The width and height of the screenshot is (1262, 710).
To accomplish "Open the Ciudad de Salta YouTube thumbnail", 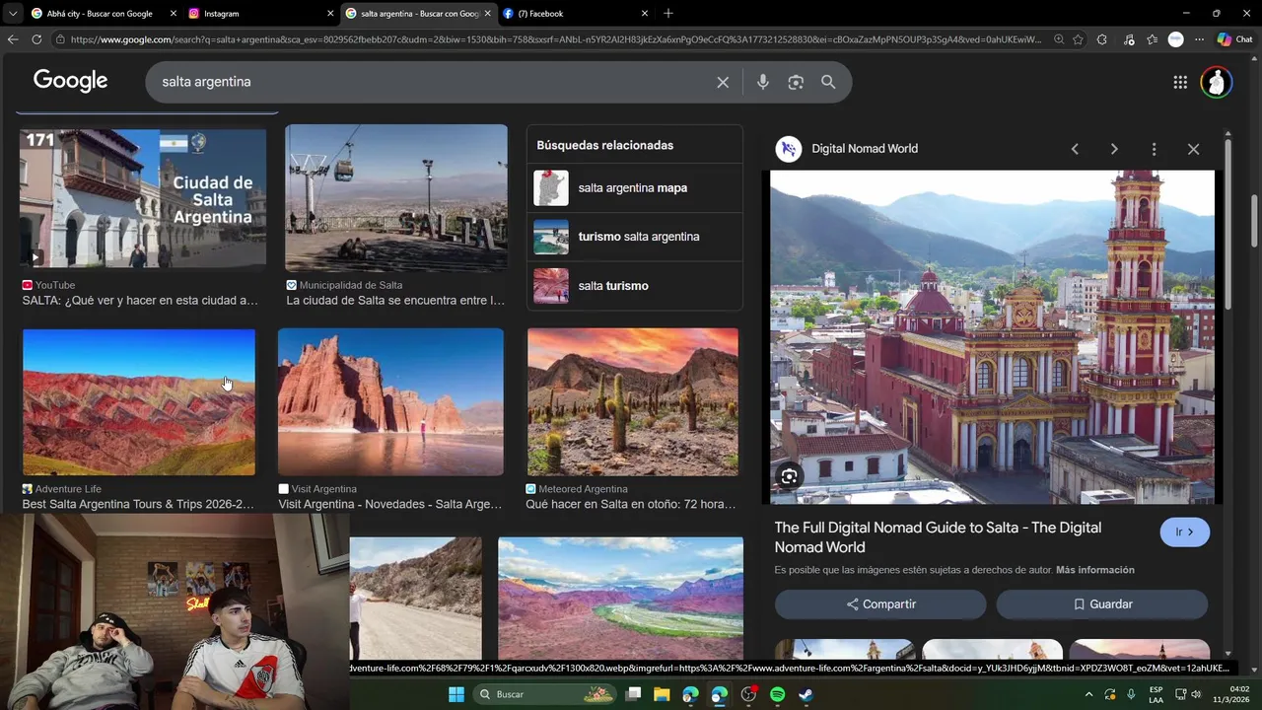I will pyautogui.click(x=144, y=198).
